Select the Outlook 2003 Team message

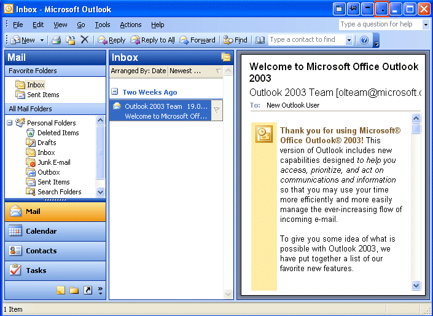tap(160, 111)
